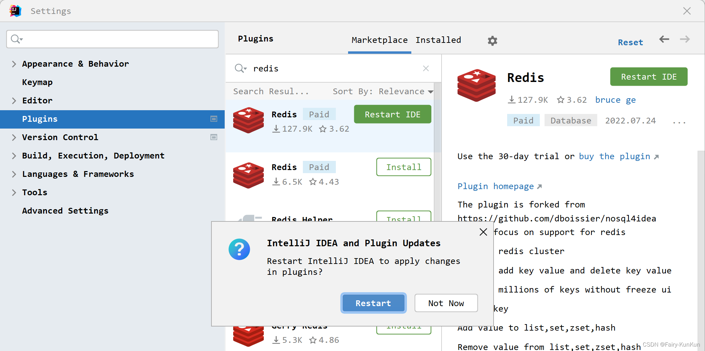
Task: Navigate back with the left arrow
Action: click(x=664, y=39)
